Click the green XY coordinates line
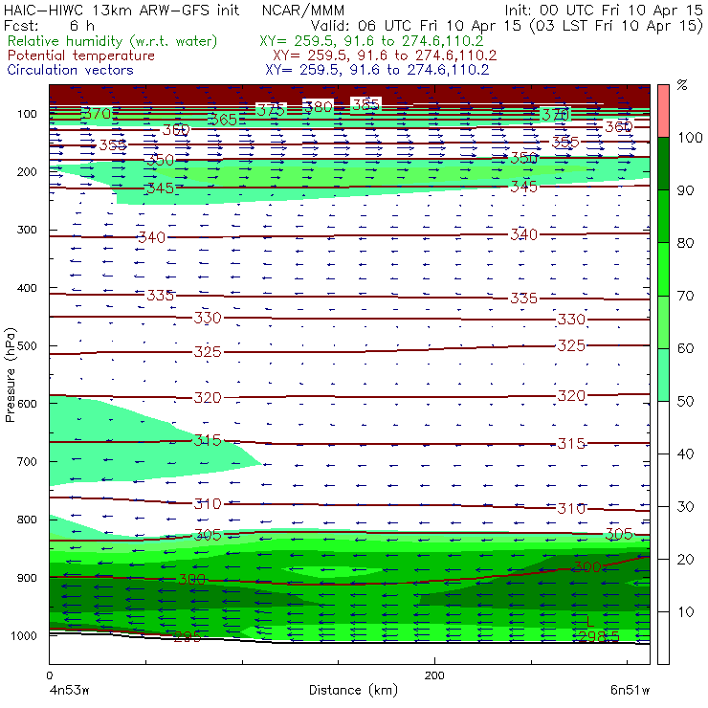Viewport: 708px width, 708px height. click(371, 41)
